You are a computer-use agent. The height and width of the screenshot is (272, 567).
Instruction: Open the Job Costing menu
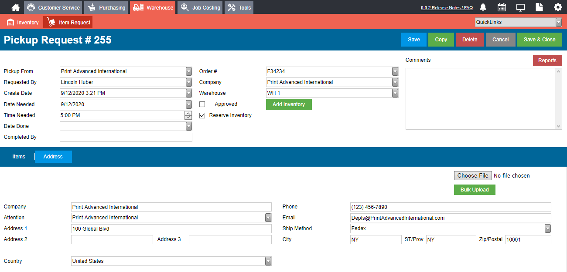click(x=200, y=7)
